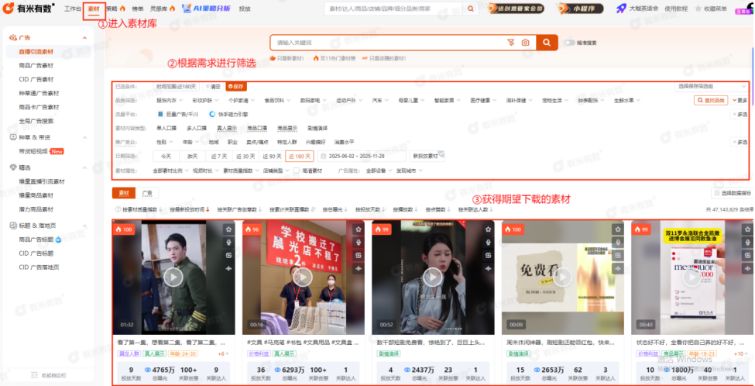
Task: Select the 近 30 天 date range
Action: [246, 156]
